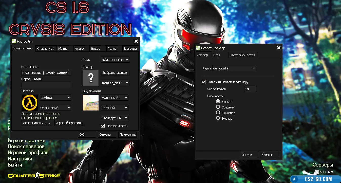Open the Оранжевый logo color dropdown

[x=55, y=108]
